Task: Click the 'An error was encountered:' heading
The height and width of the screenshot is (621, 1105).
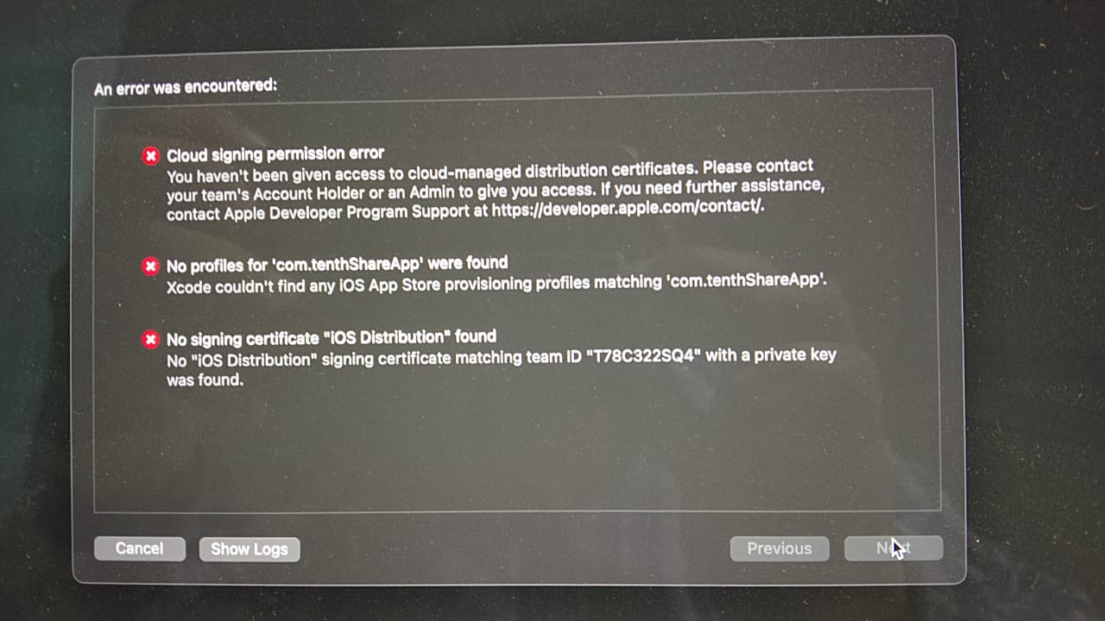Action: 186,87
